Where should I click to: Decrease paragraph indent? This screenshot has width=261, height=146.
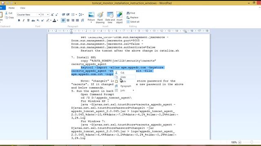[63, 15]
